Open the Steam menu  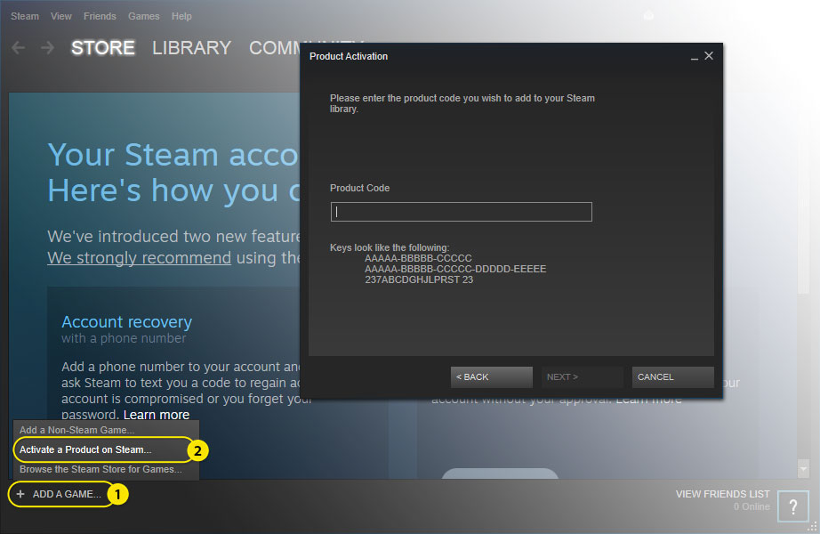25,16
